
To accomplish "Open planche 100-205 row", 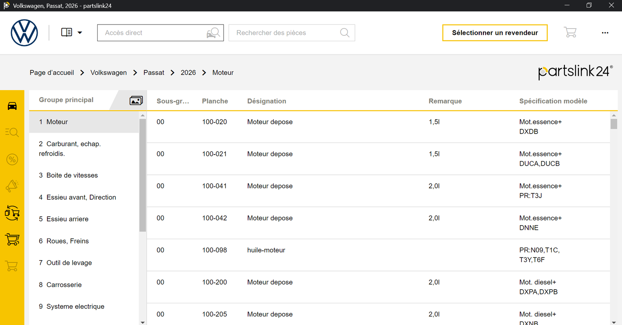I will tap(378, 315).
